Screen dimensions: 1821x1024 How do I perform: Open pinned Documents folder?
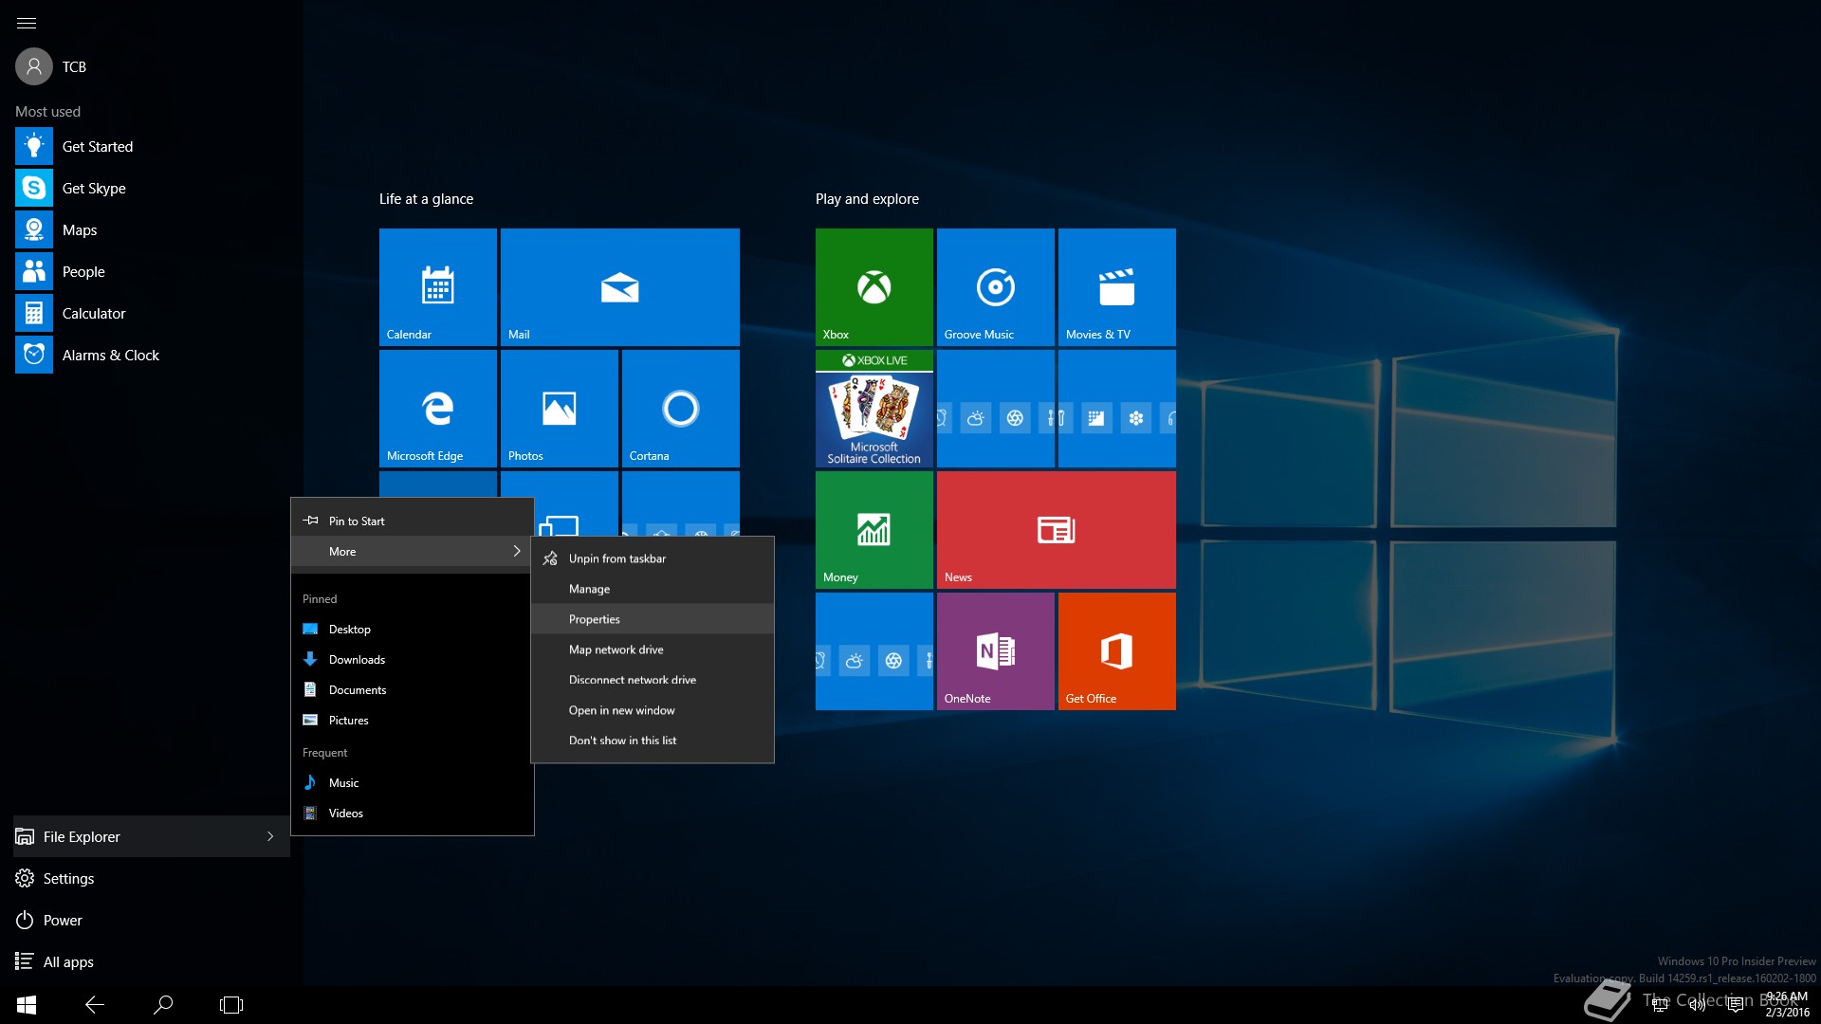pos(412,689)
